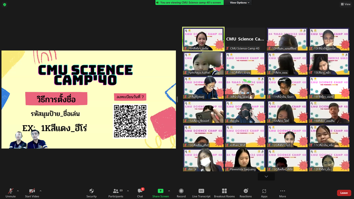Expand audio options arrow beside Unmute
The height and width of the screenshot is (199, 354).
tap(18, 191)
